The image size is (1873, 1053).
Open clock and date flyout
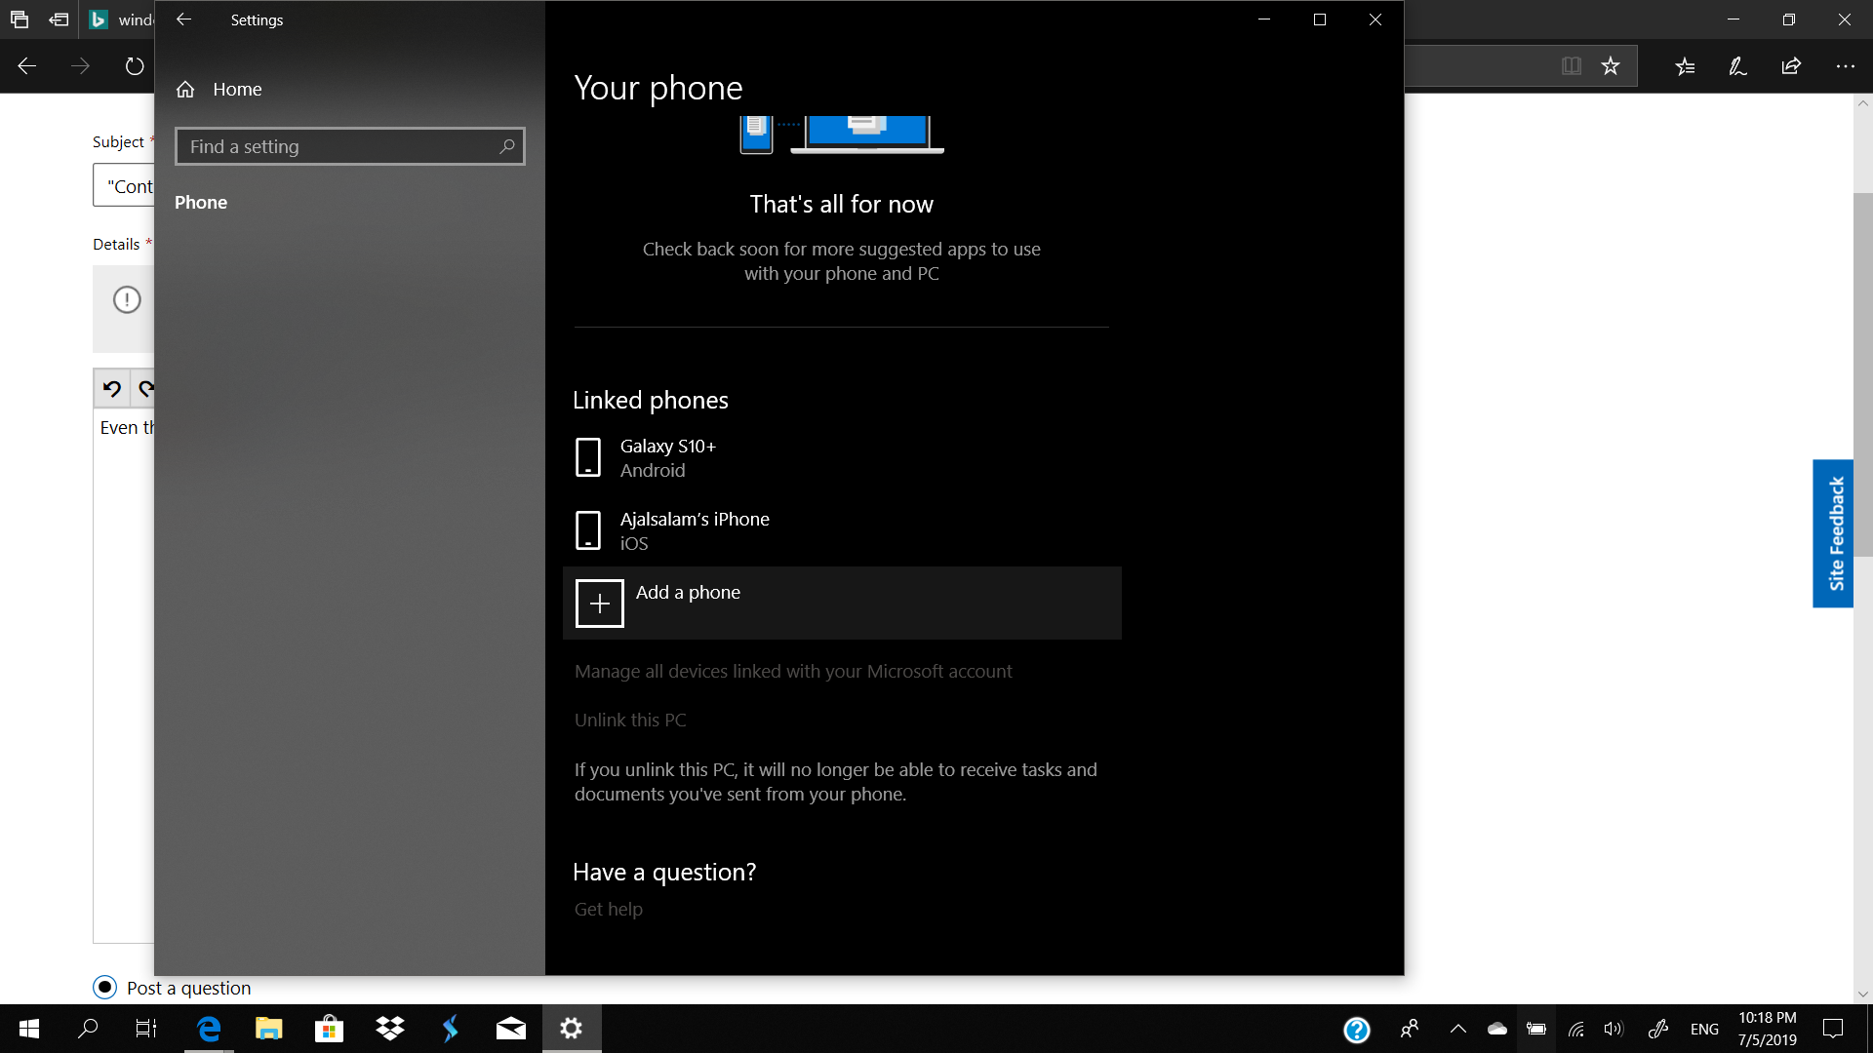click(1767, 1029)
